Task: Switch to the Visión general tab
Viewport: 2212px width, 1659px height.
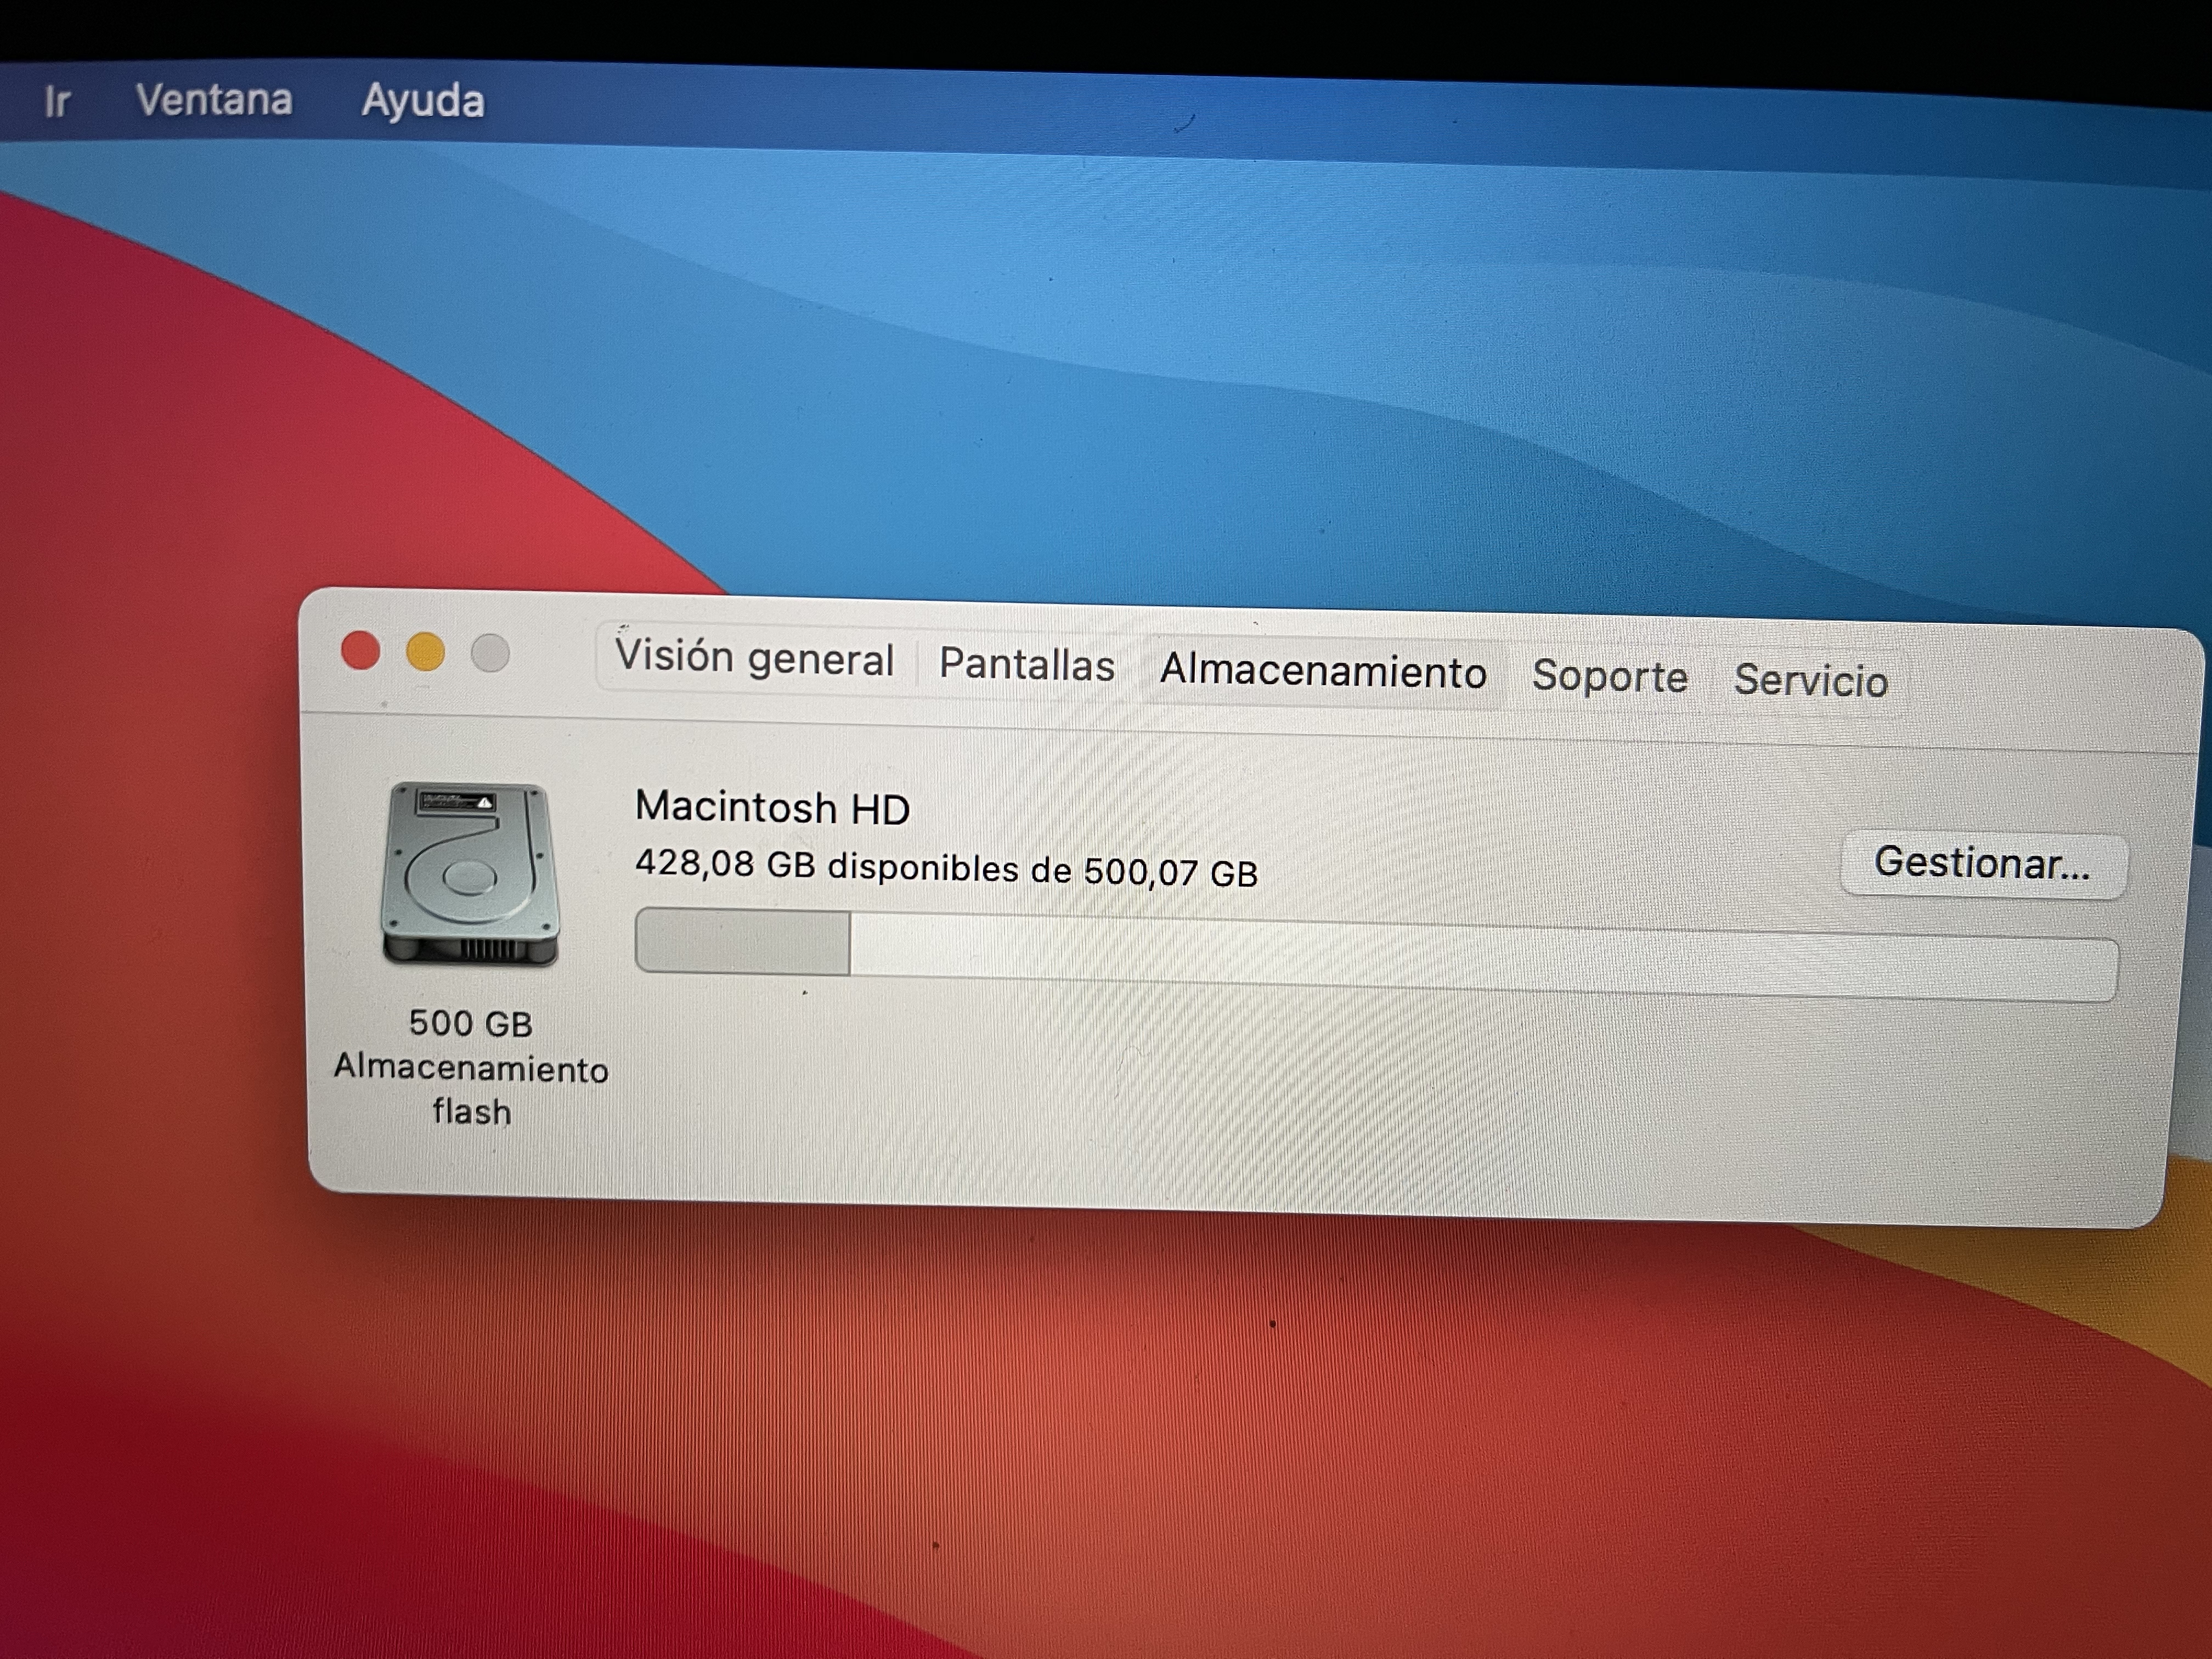Action: (x=754, y=658)
